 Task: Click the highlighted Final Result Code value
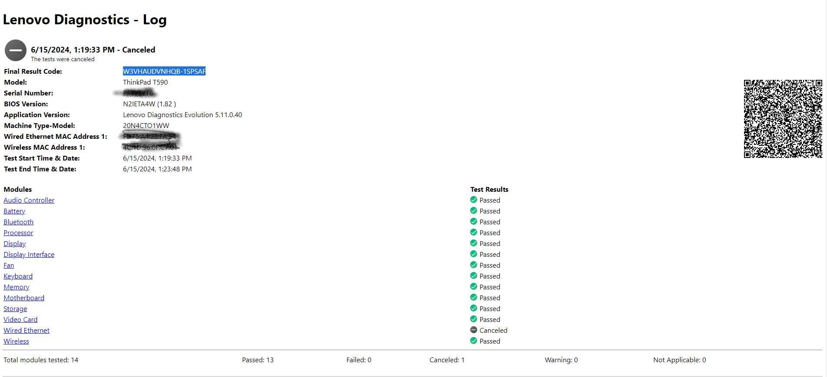[164, 71]
